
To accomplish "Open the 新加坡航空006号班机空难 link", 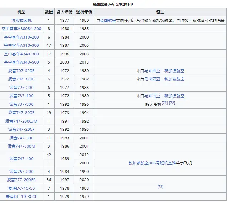I will 152,163.
